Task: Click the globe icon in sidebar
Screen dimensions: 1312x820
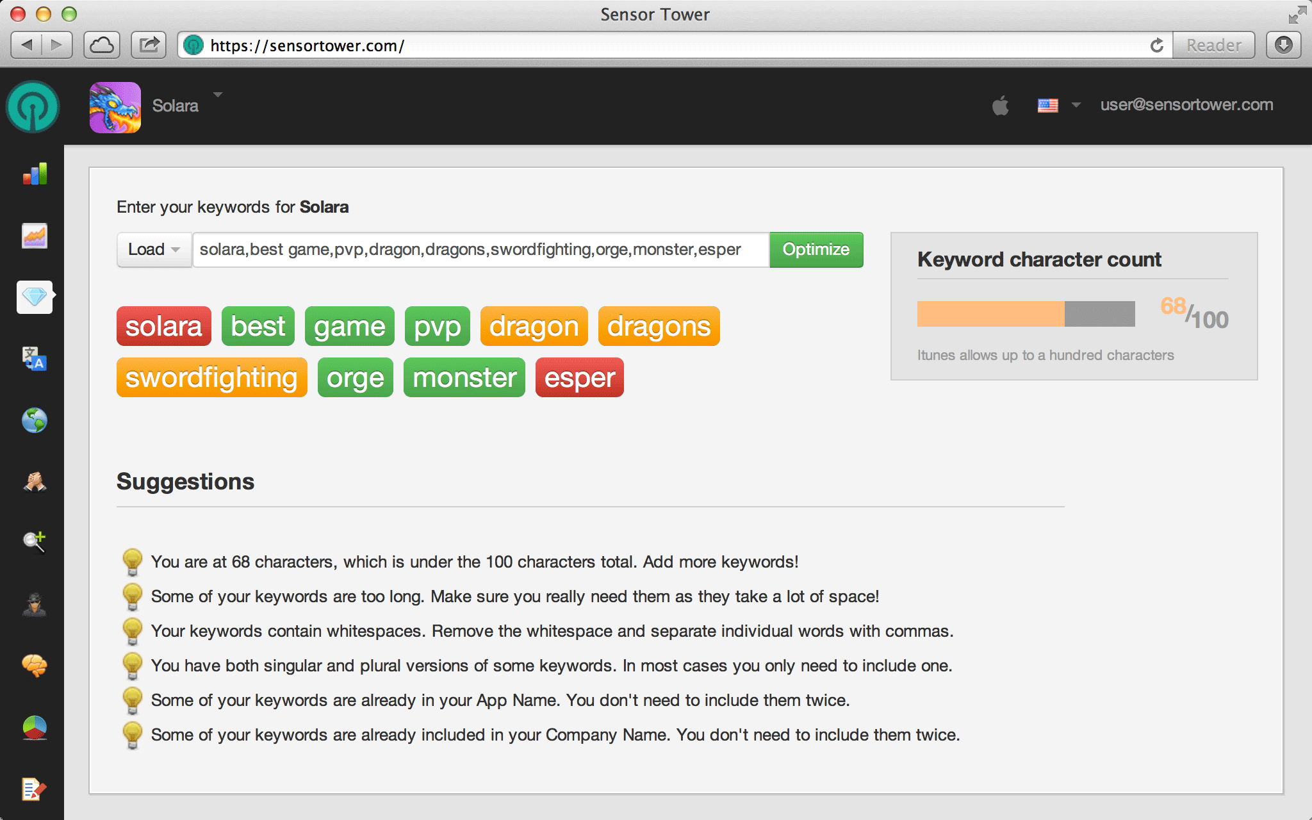Action: (x=35, y=420)
